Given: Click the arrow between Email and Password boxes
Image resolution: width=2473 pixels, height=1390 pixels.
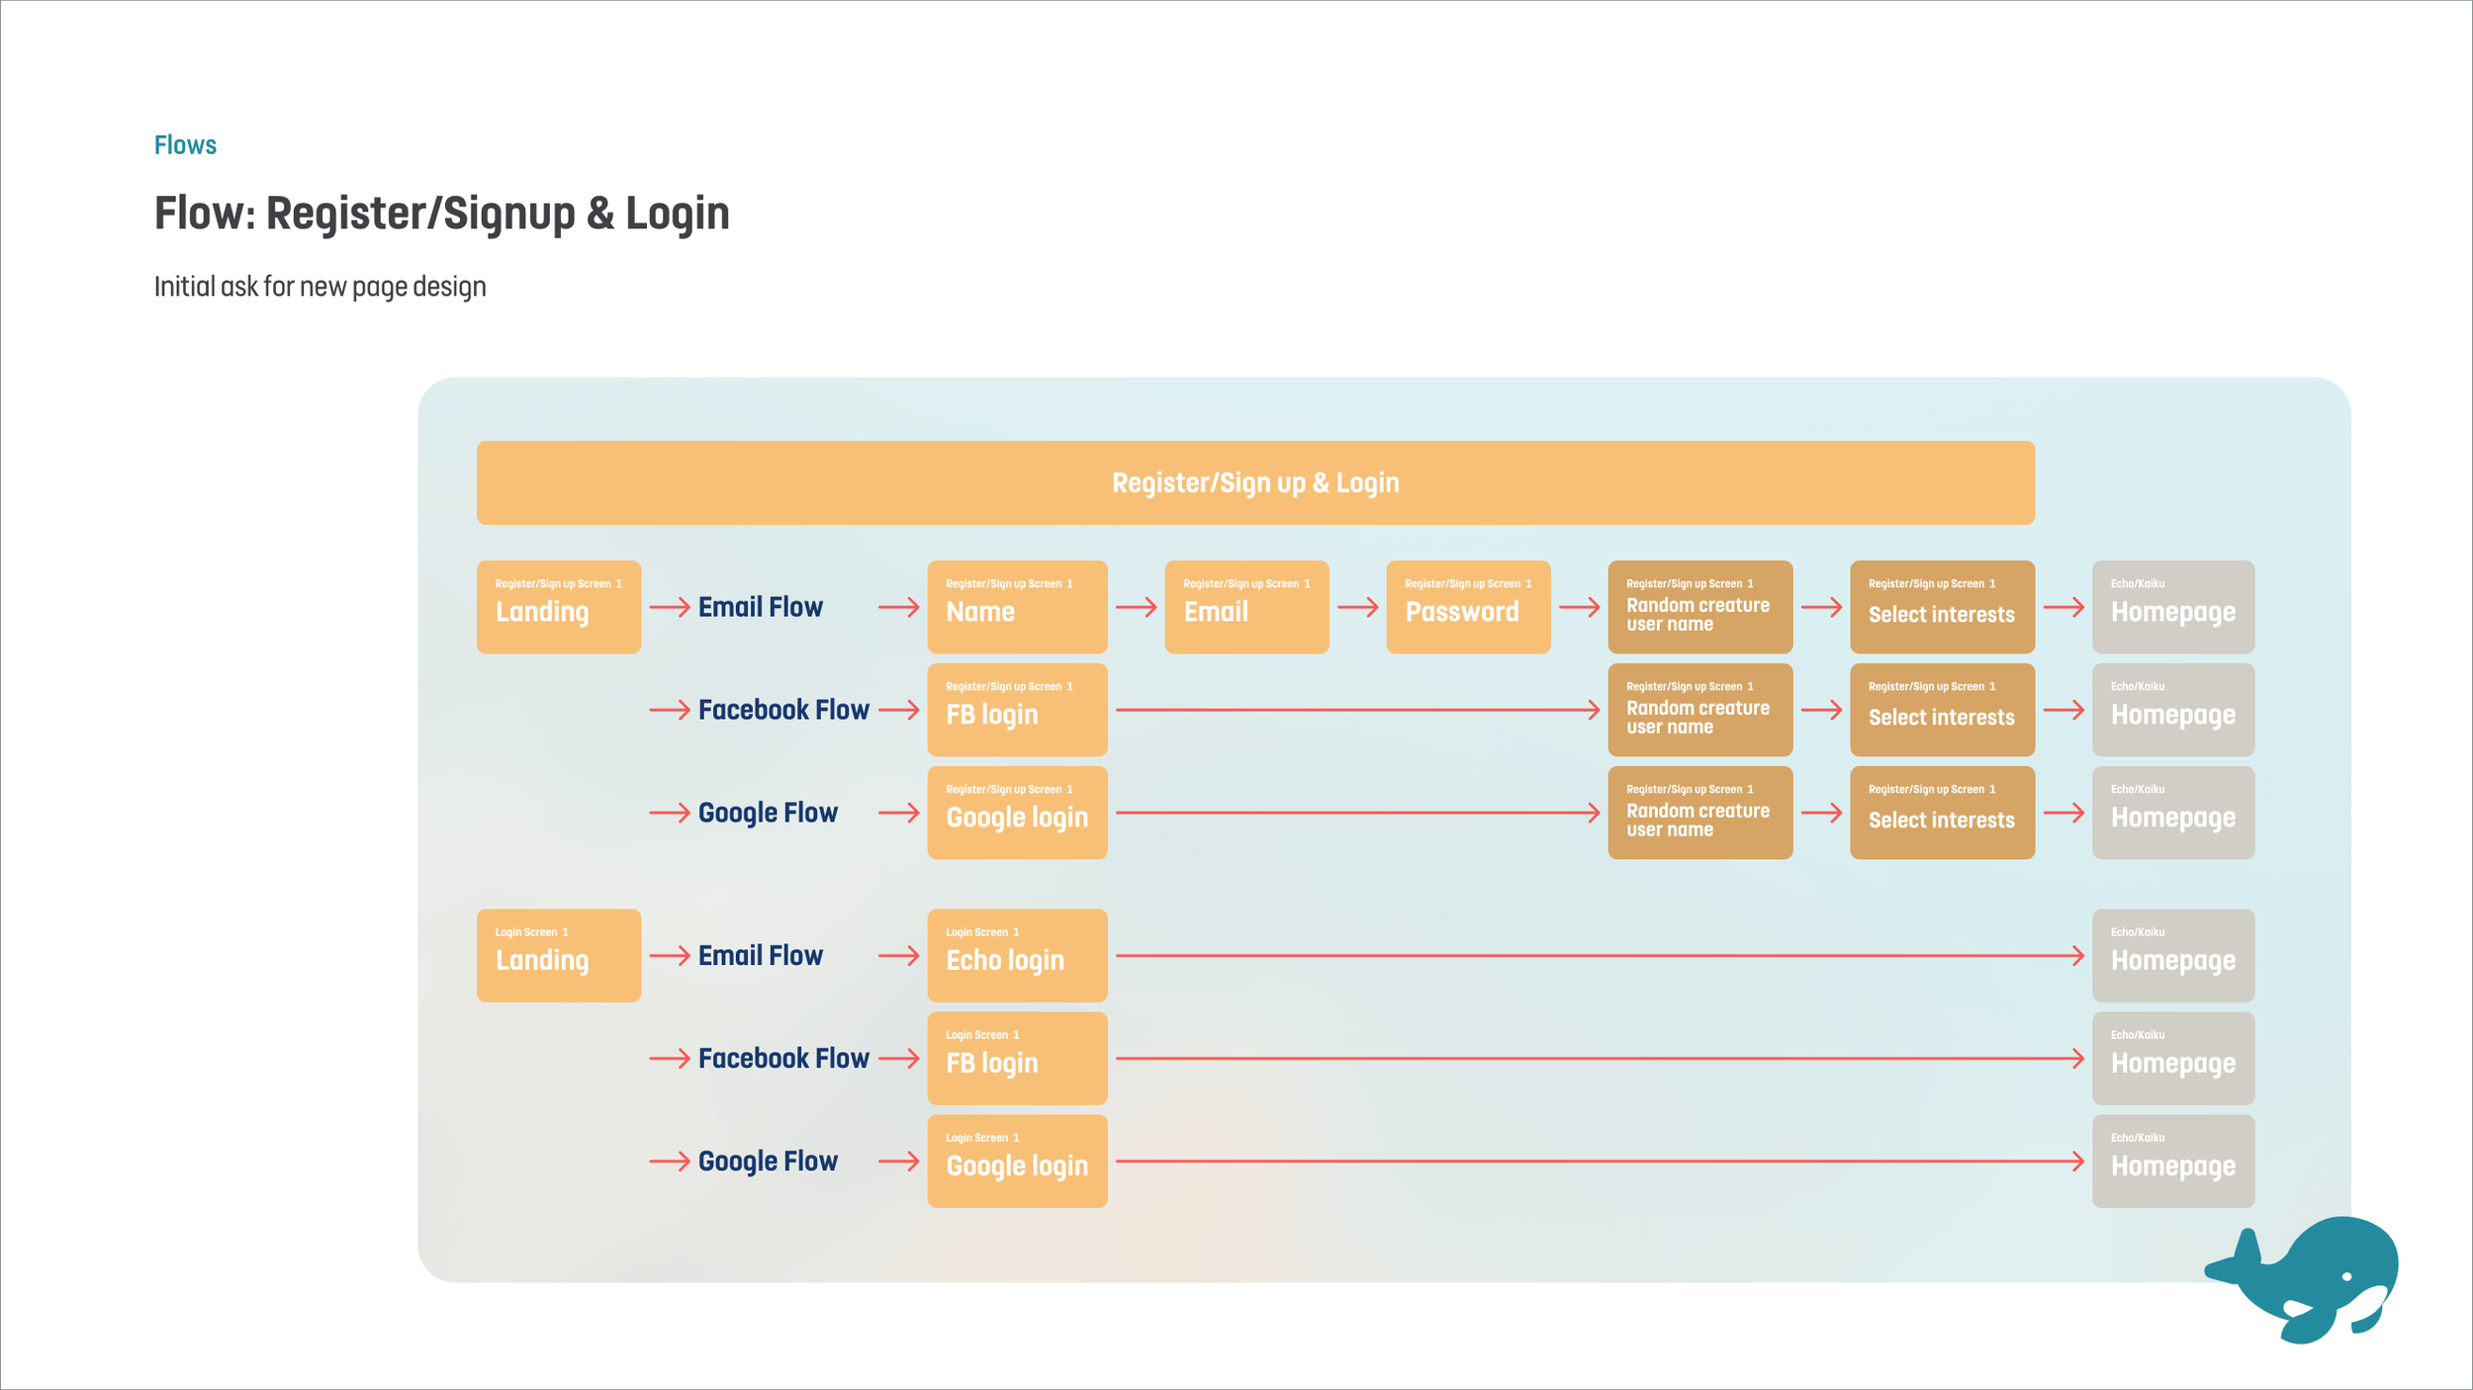Looking at the screenshot, I should point(1357,607).
